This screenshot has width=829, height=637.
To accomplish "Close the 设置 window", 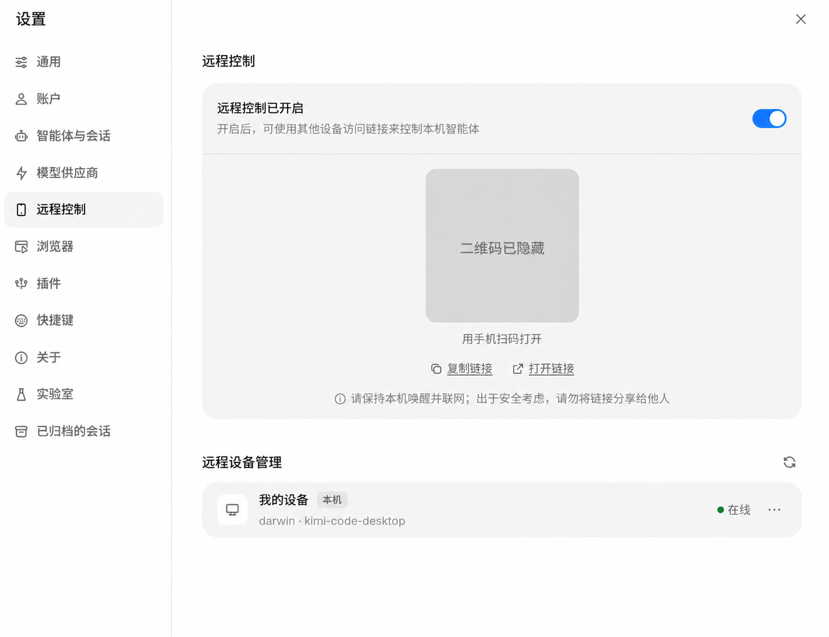I will [x=801, y=19].
